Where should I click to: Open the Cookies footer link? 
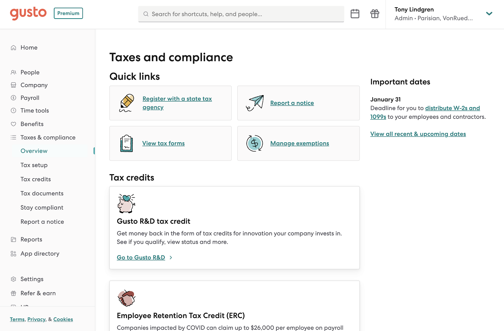(63, 319)
